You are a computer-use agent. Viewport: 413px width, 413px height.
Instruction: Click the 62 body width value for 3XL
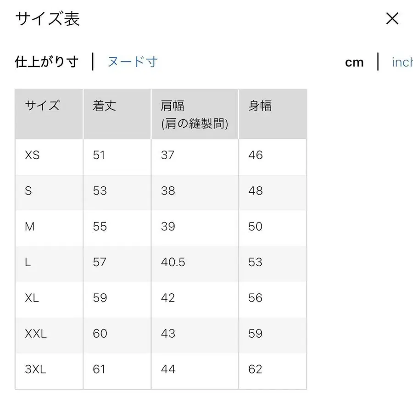(255, 369)
